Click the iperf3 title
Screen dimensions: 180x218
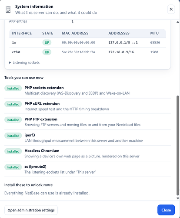[30, 135]
